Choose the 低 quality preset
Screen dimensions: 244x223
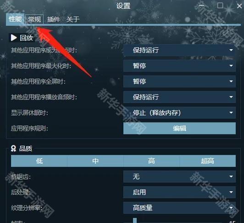pyautogui.click(x=39, y=161)
